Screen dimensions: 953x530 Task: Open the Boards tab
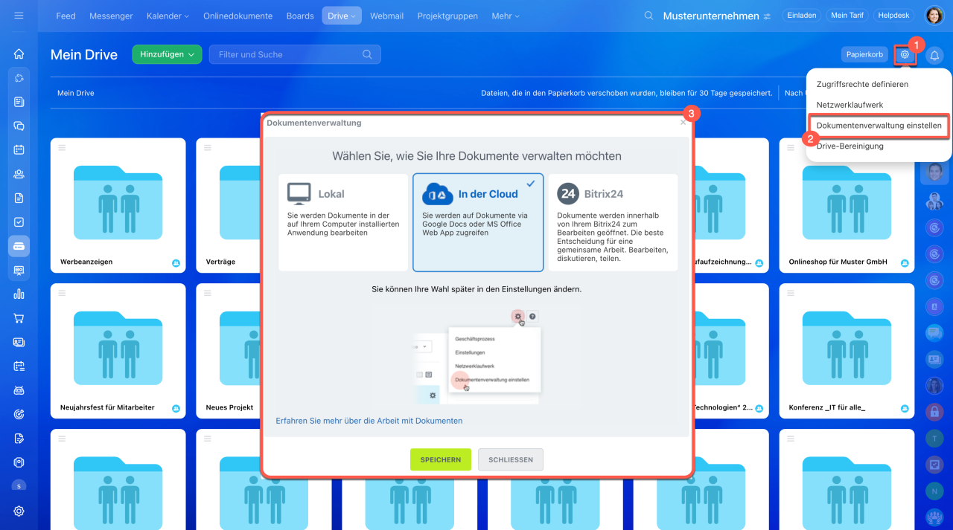coord(300,16)
